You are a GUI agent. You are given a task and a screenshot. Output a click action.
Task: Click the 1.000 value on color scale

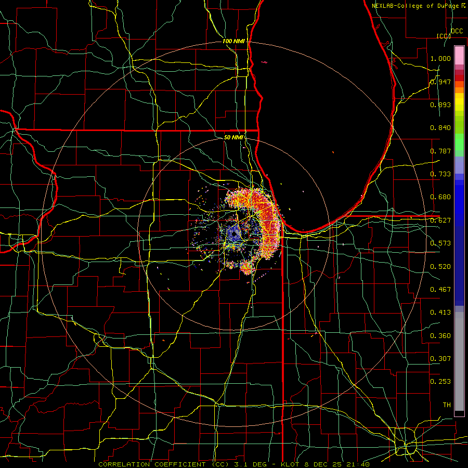pos(440,58)
